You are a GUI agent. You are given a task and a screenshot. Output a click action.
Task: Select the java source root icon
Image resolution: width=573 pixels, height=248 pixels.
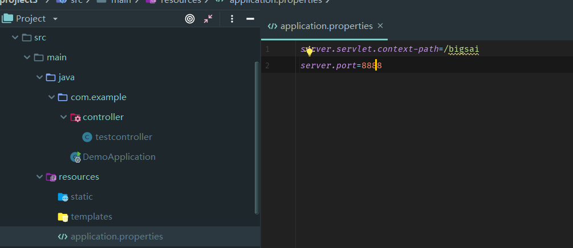pos(51,77)
